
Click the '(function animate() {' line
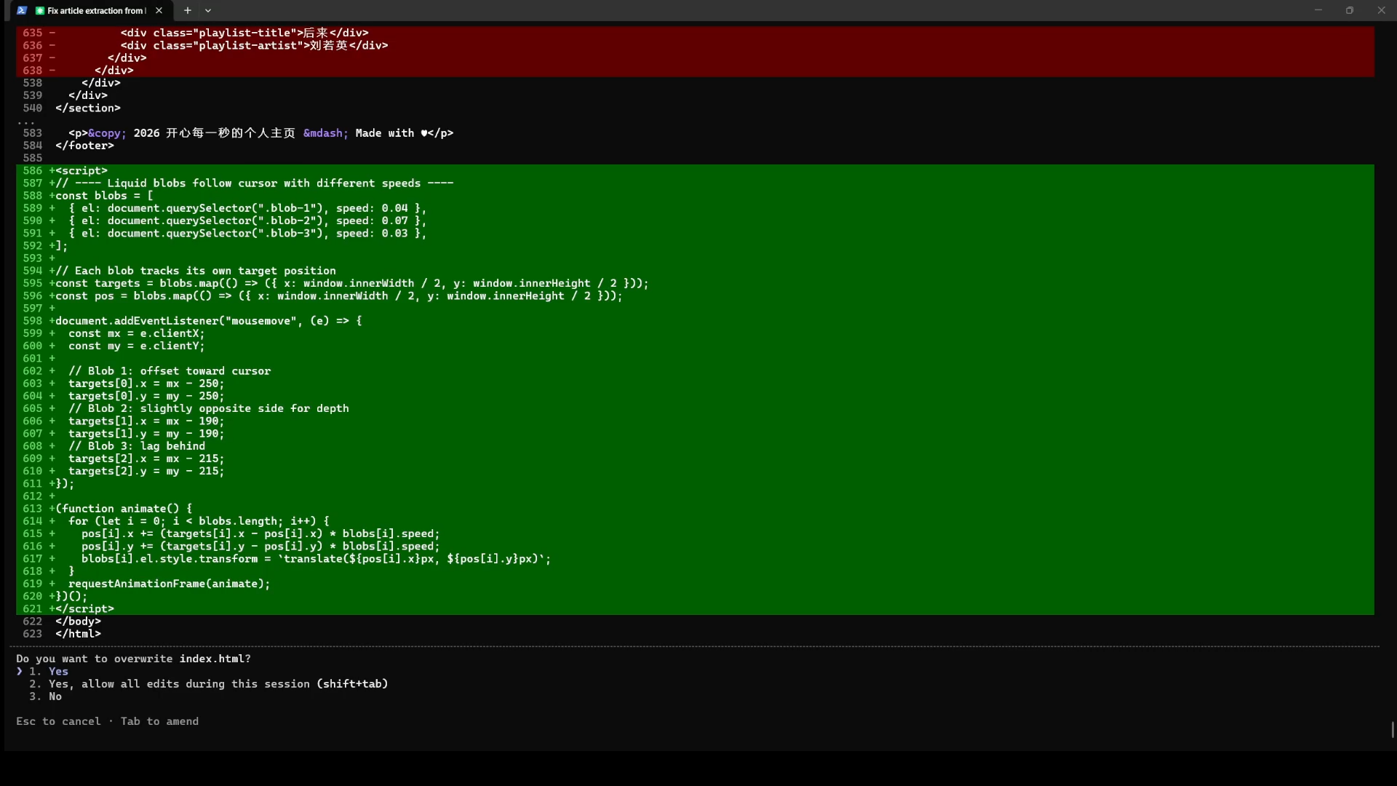pos(124,509)
